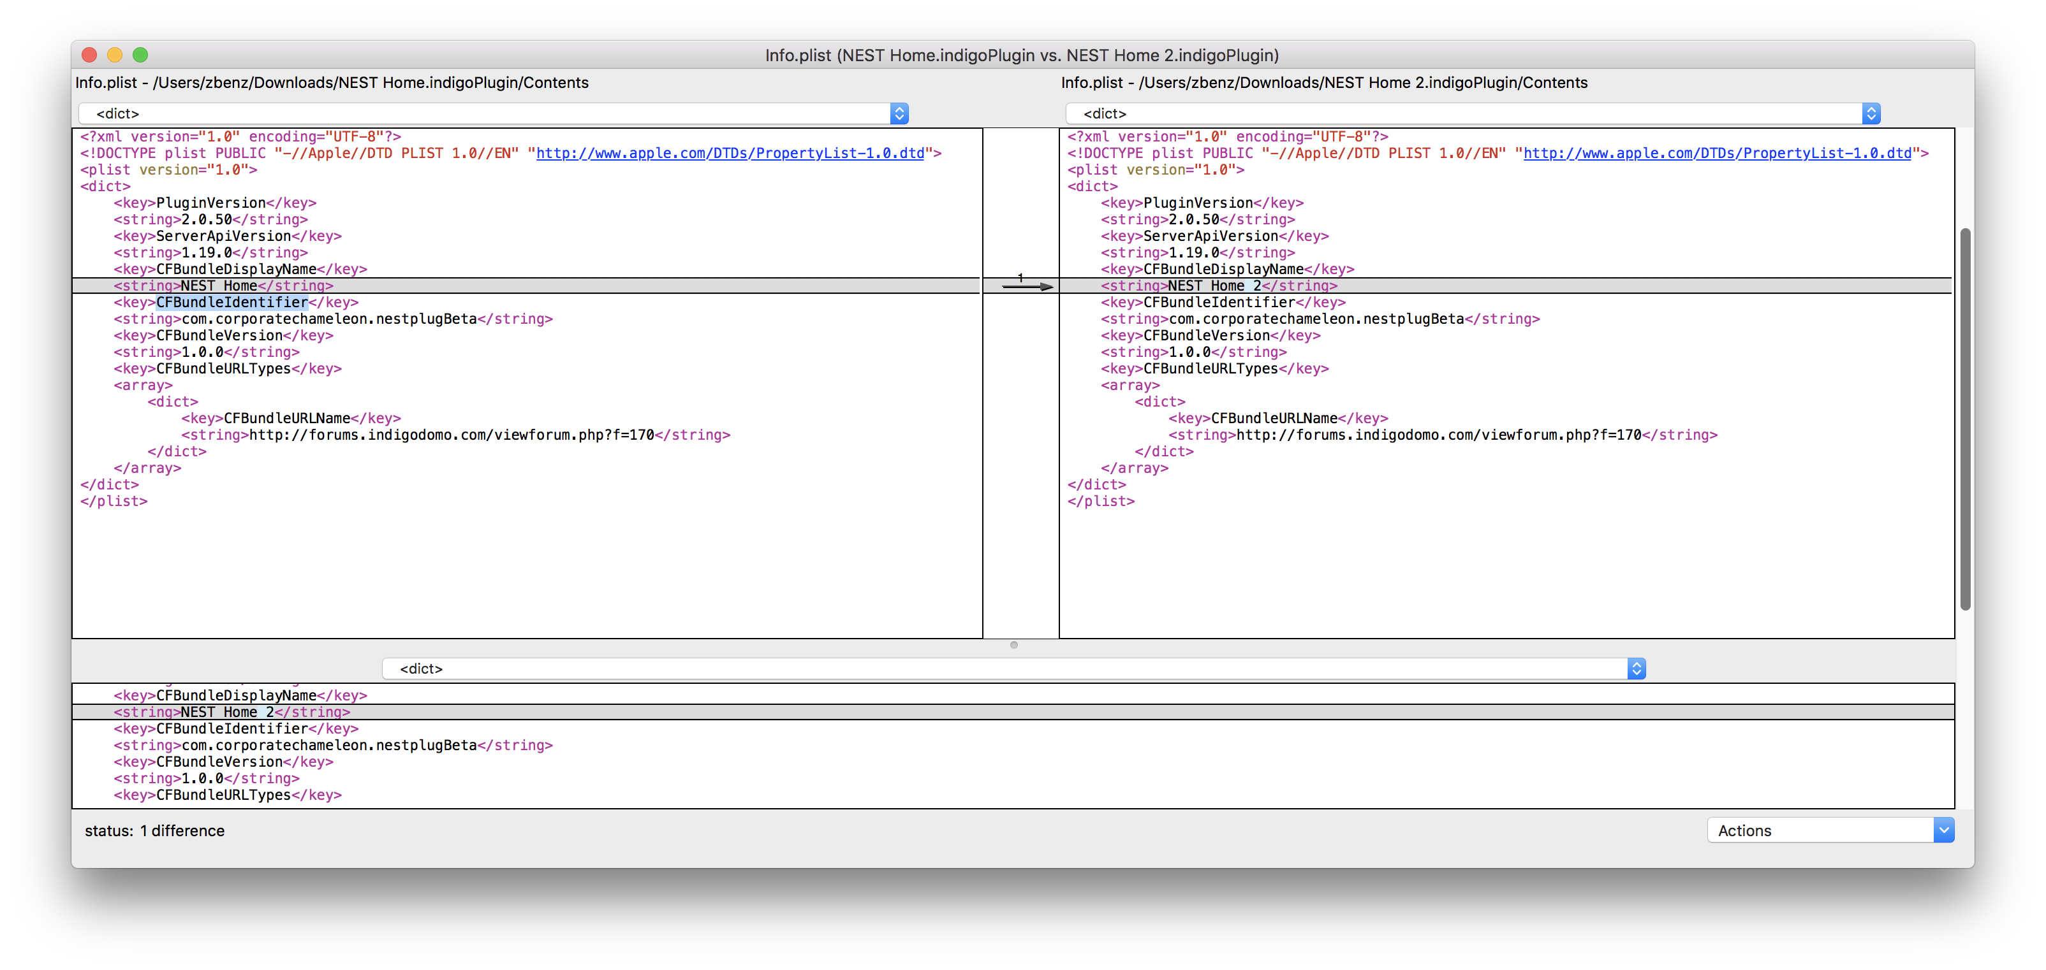Click the right pane 1.19.0 string
Viewport: 2046px width, 970px height.
tap(1198, 253)
